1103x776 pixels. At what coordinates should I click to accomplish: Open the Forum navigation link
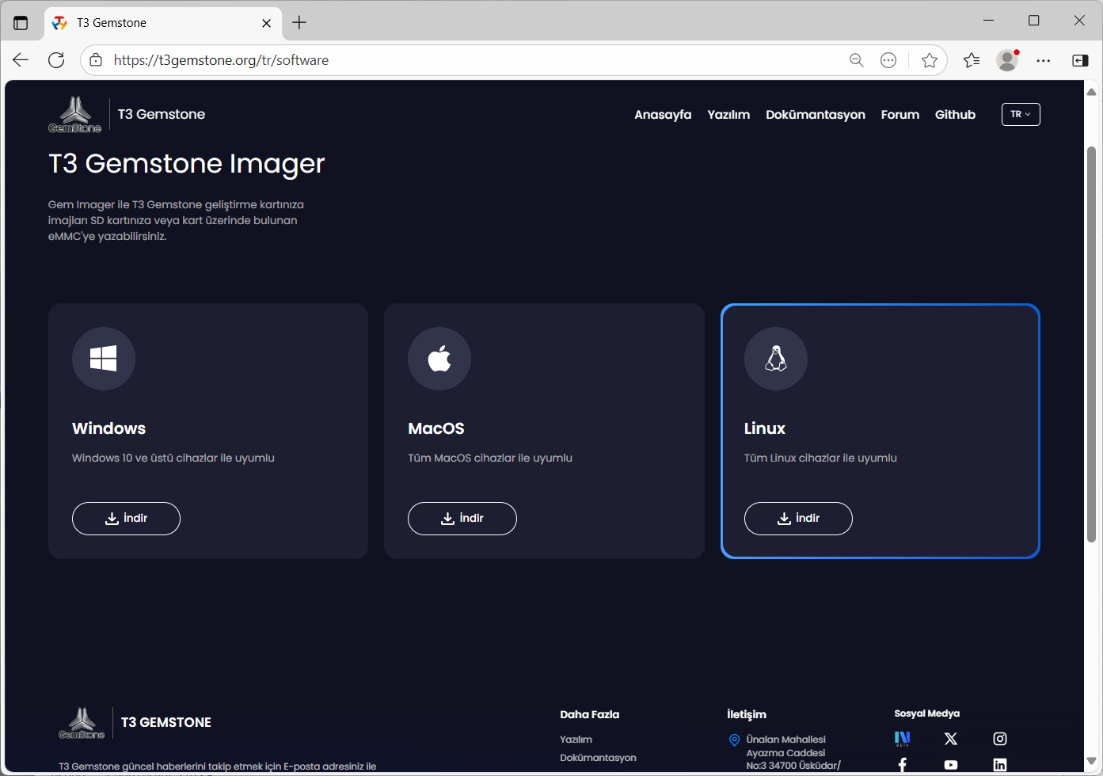900,115
